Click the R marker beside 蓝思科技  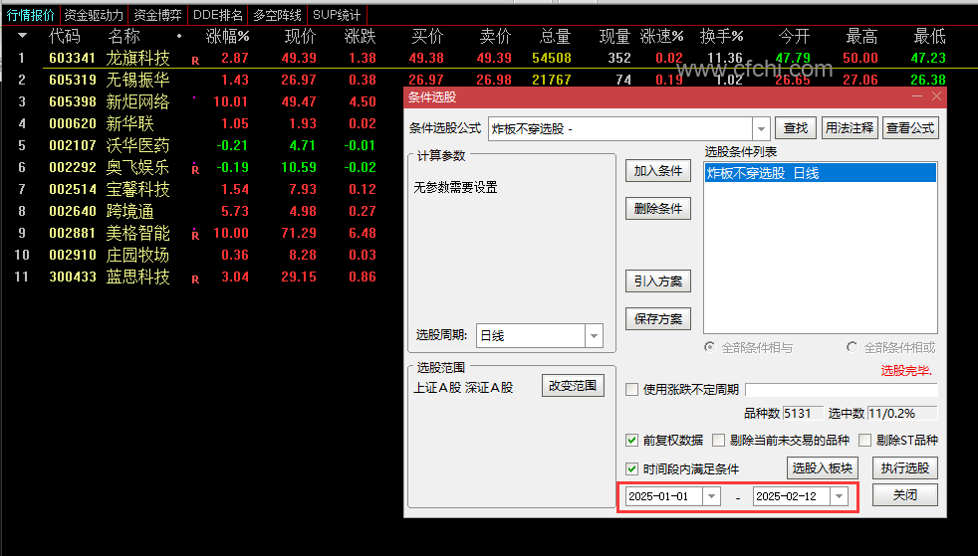[x=195, y=279]
